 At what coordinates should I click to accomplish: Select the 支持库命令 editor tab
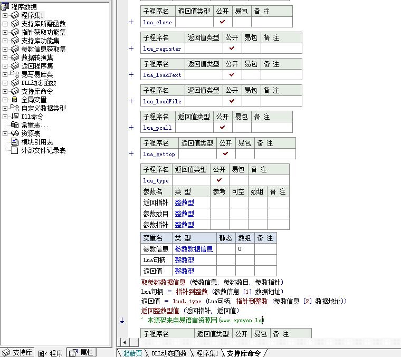(243, 353)
